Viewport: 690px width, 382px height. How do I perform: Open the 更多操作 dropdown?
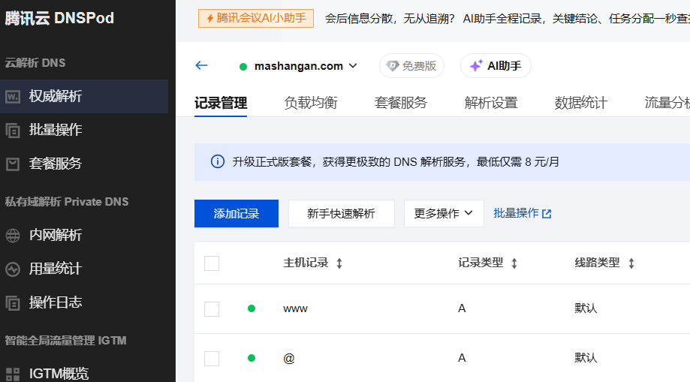coord(444,213)
